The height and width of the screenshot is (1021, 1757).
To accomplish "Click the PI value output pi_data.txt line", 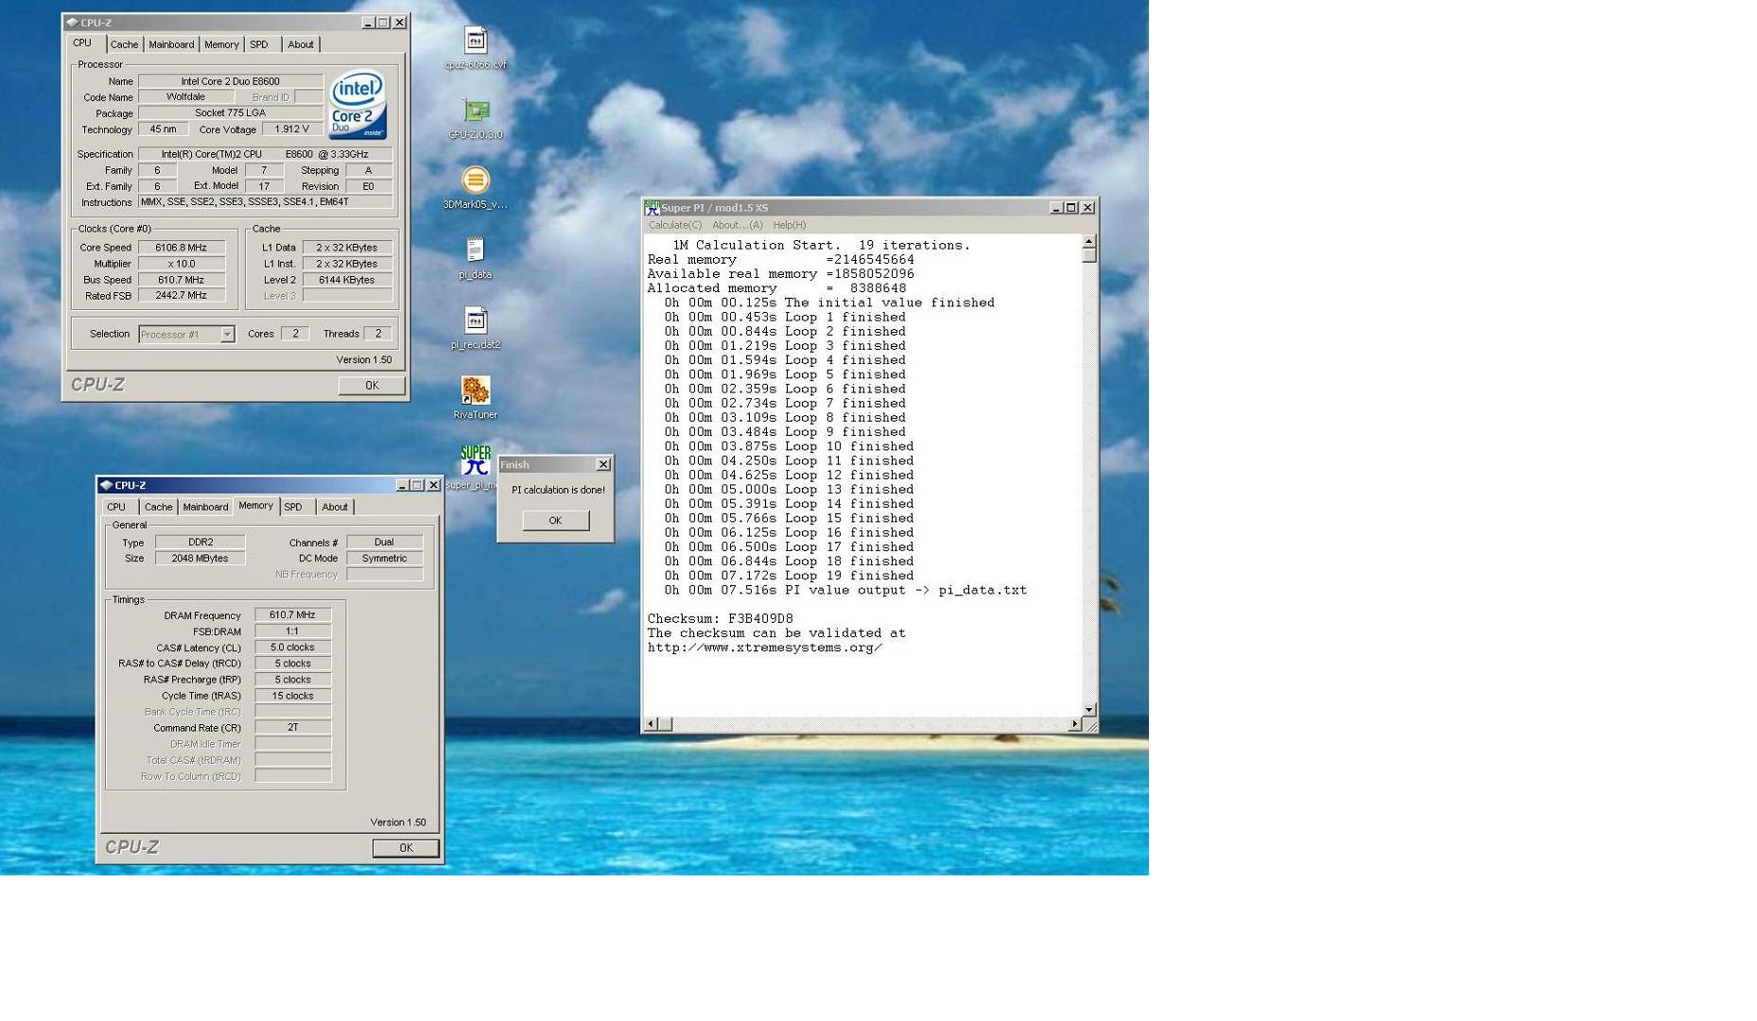I will pyautogui.click(x=845, y=590).
